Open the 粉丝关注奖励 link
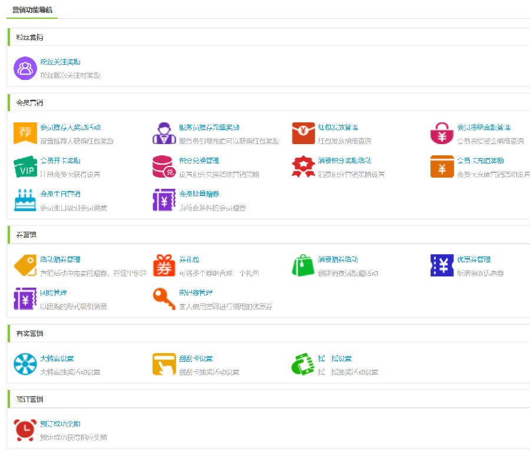The image size is (530, 450). tap(60, 62)
